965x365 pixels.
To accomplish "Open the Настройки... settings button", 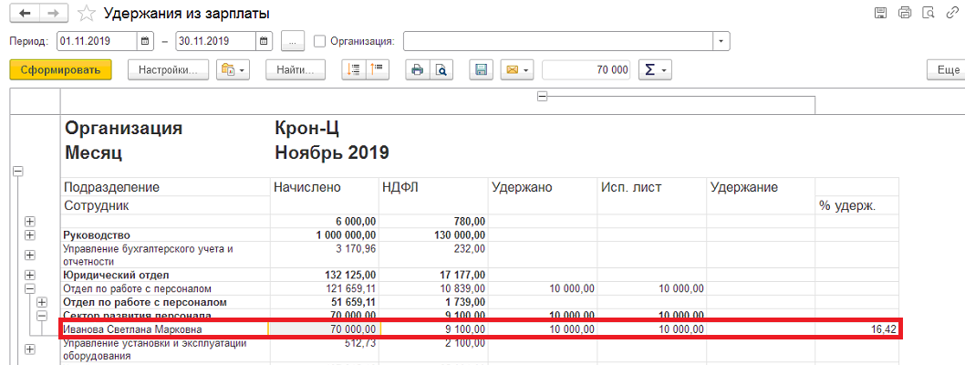I will point(168,70).
